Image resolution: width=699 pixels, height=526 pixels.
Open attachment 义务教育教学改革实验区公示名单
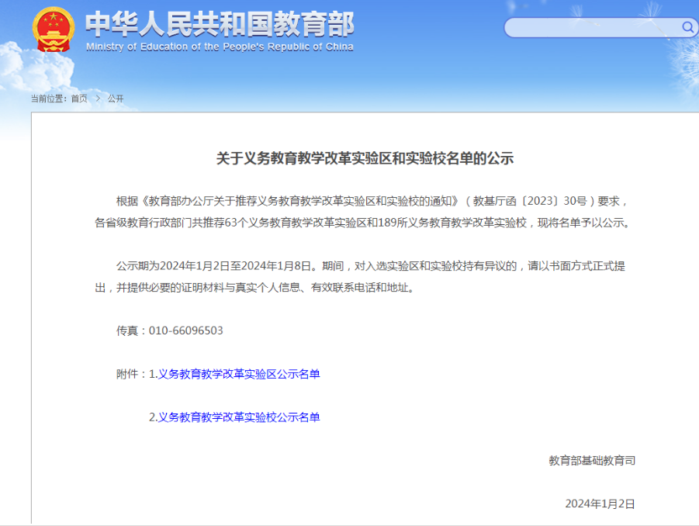point(239,374)
